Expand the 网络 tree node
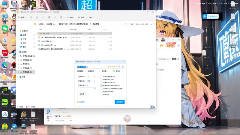The width and height of the screenshot is (240, 135). click(18, 77)
